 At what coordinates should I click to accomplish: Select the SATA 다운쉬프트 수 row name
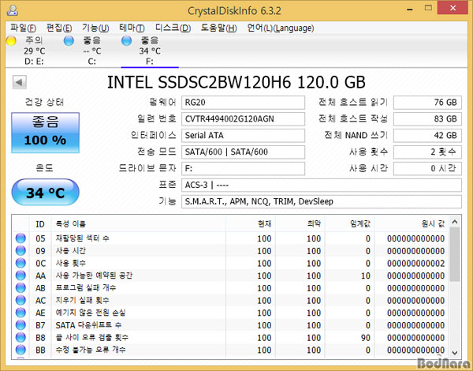[x=88, y=325]
